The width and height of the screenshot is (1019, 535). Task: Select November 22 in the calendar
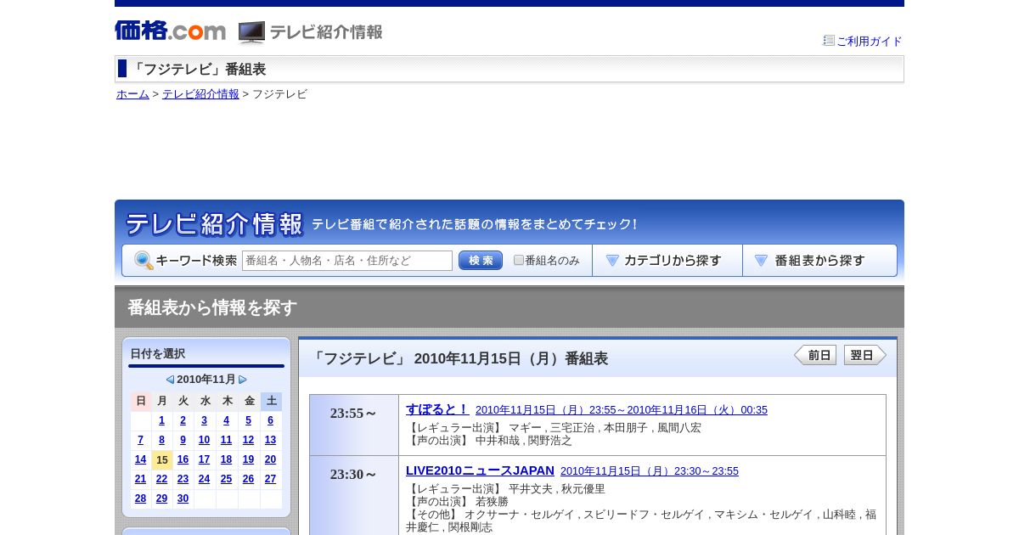click(x=162, y=479)
